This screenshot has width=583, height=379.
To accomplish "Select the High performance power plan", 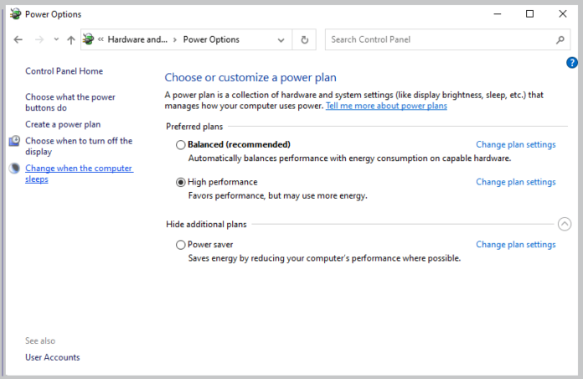I will coord(181,182).
